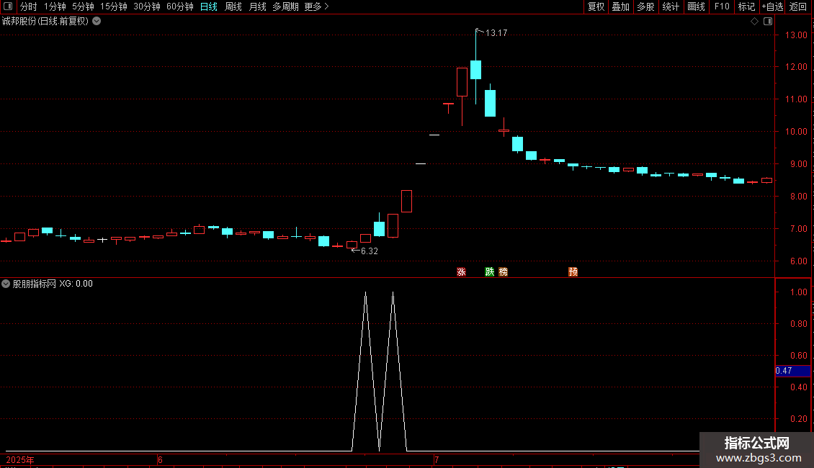Click the 13.00 price axis label
The width and height of the screenshot is (814, 468).
coord(796,35)
